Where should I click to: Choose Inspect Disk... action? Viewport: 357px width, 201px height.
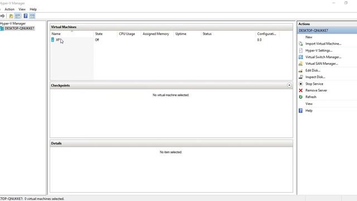pos(315,77)
